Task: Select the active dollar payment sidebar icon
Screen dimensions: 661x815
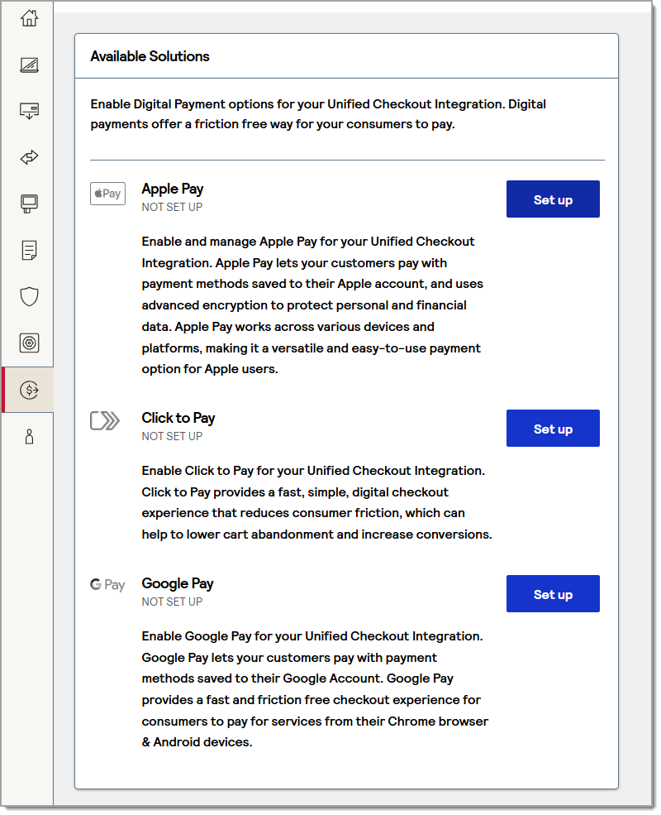Action: [x=29, y=390]
